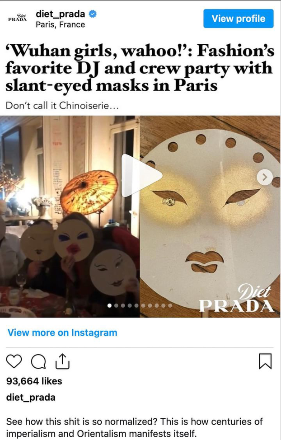Open comments via speech bubble icon
Image resolution: width=281 pixels, height=440 pixels.
(38, 361)
